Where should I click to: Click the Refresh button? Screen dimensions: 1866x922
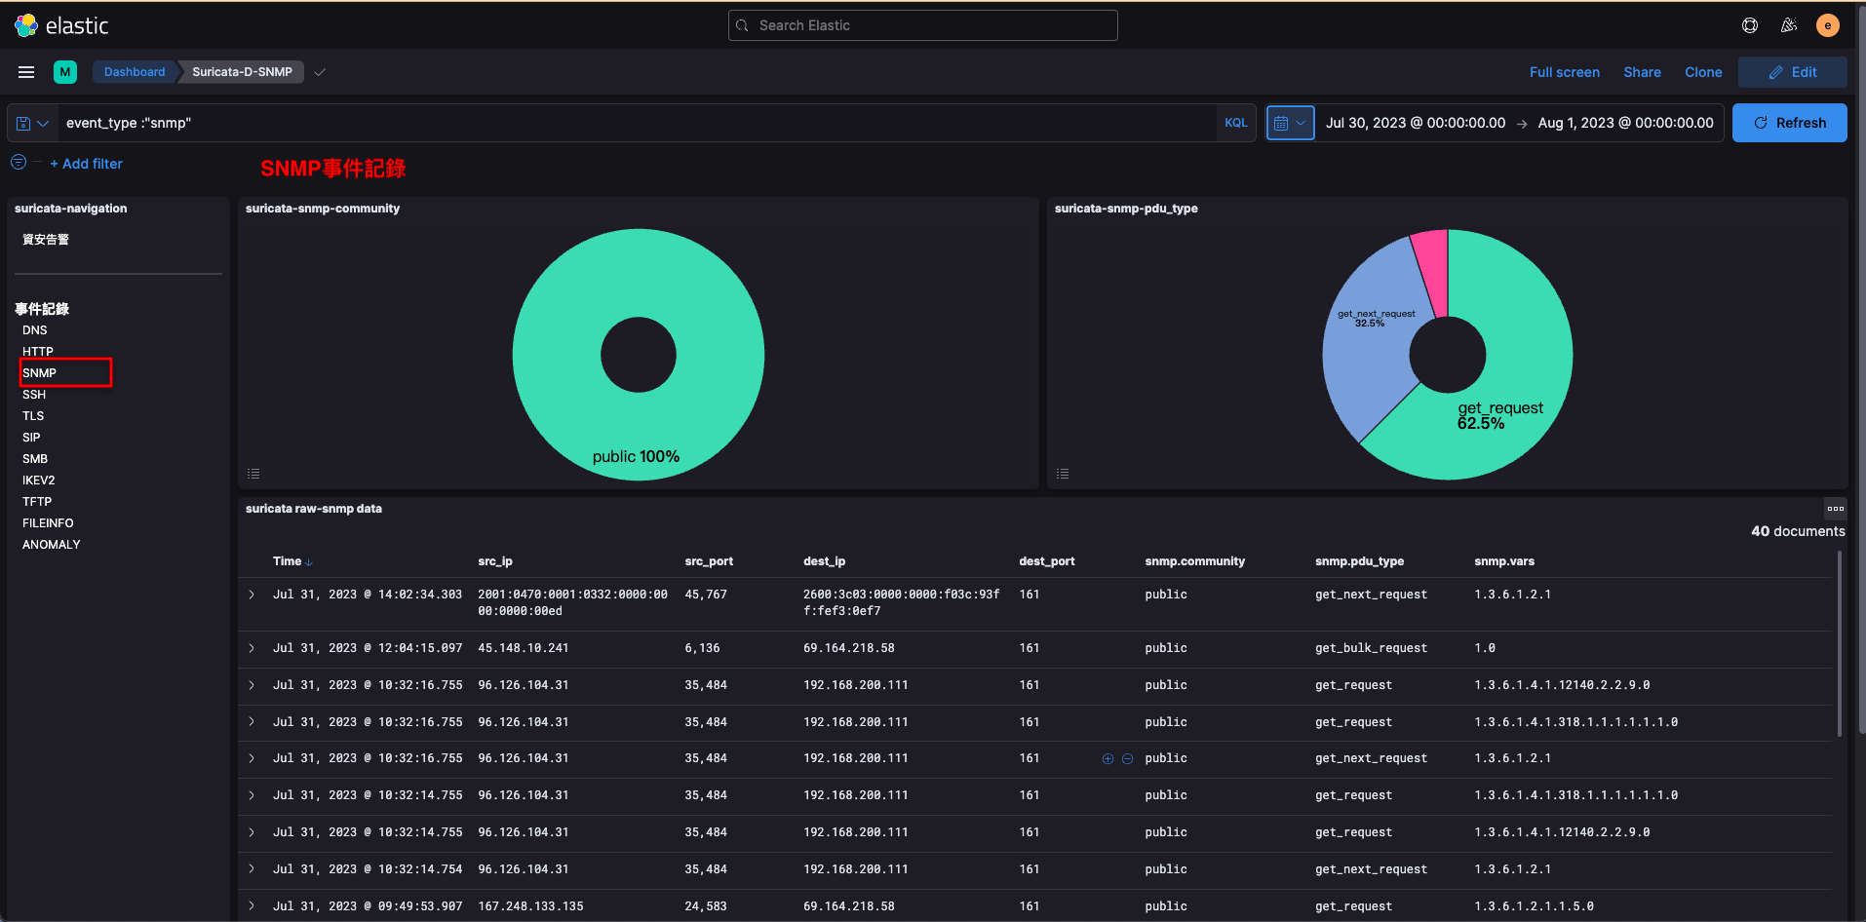1789,123
